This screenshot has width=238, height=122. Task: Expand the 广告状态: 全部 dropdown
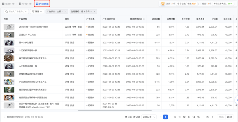point(55,11)
